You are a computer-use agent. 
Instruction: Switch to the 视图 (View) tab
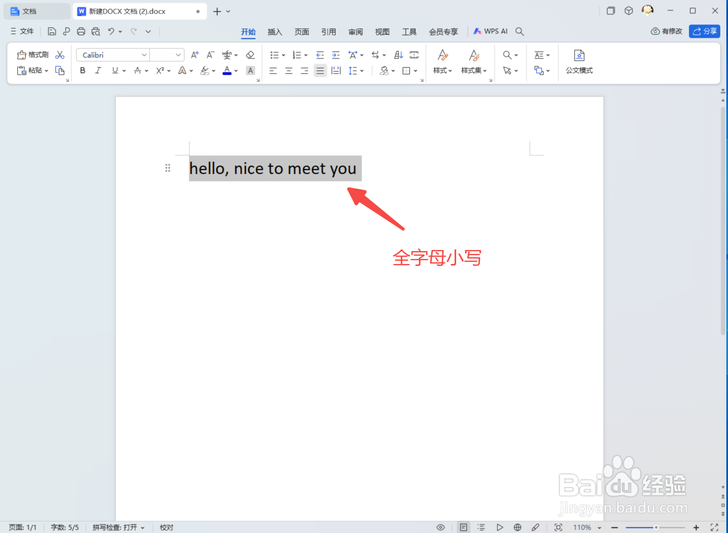[x=382, y=32]
